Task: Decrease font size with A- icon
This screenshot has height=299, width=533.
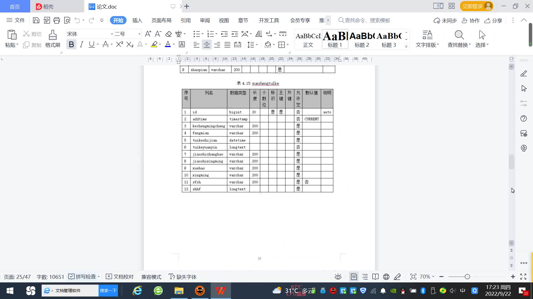Action: [158, 34]
